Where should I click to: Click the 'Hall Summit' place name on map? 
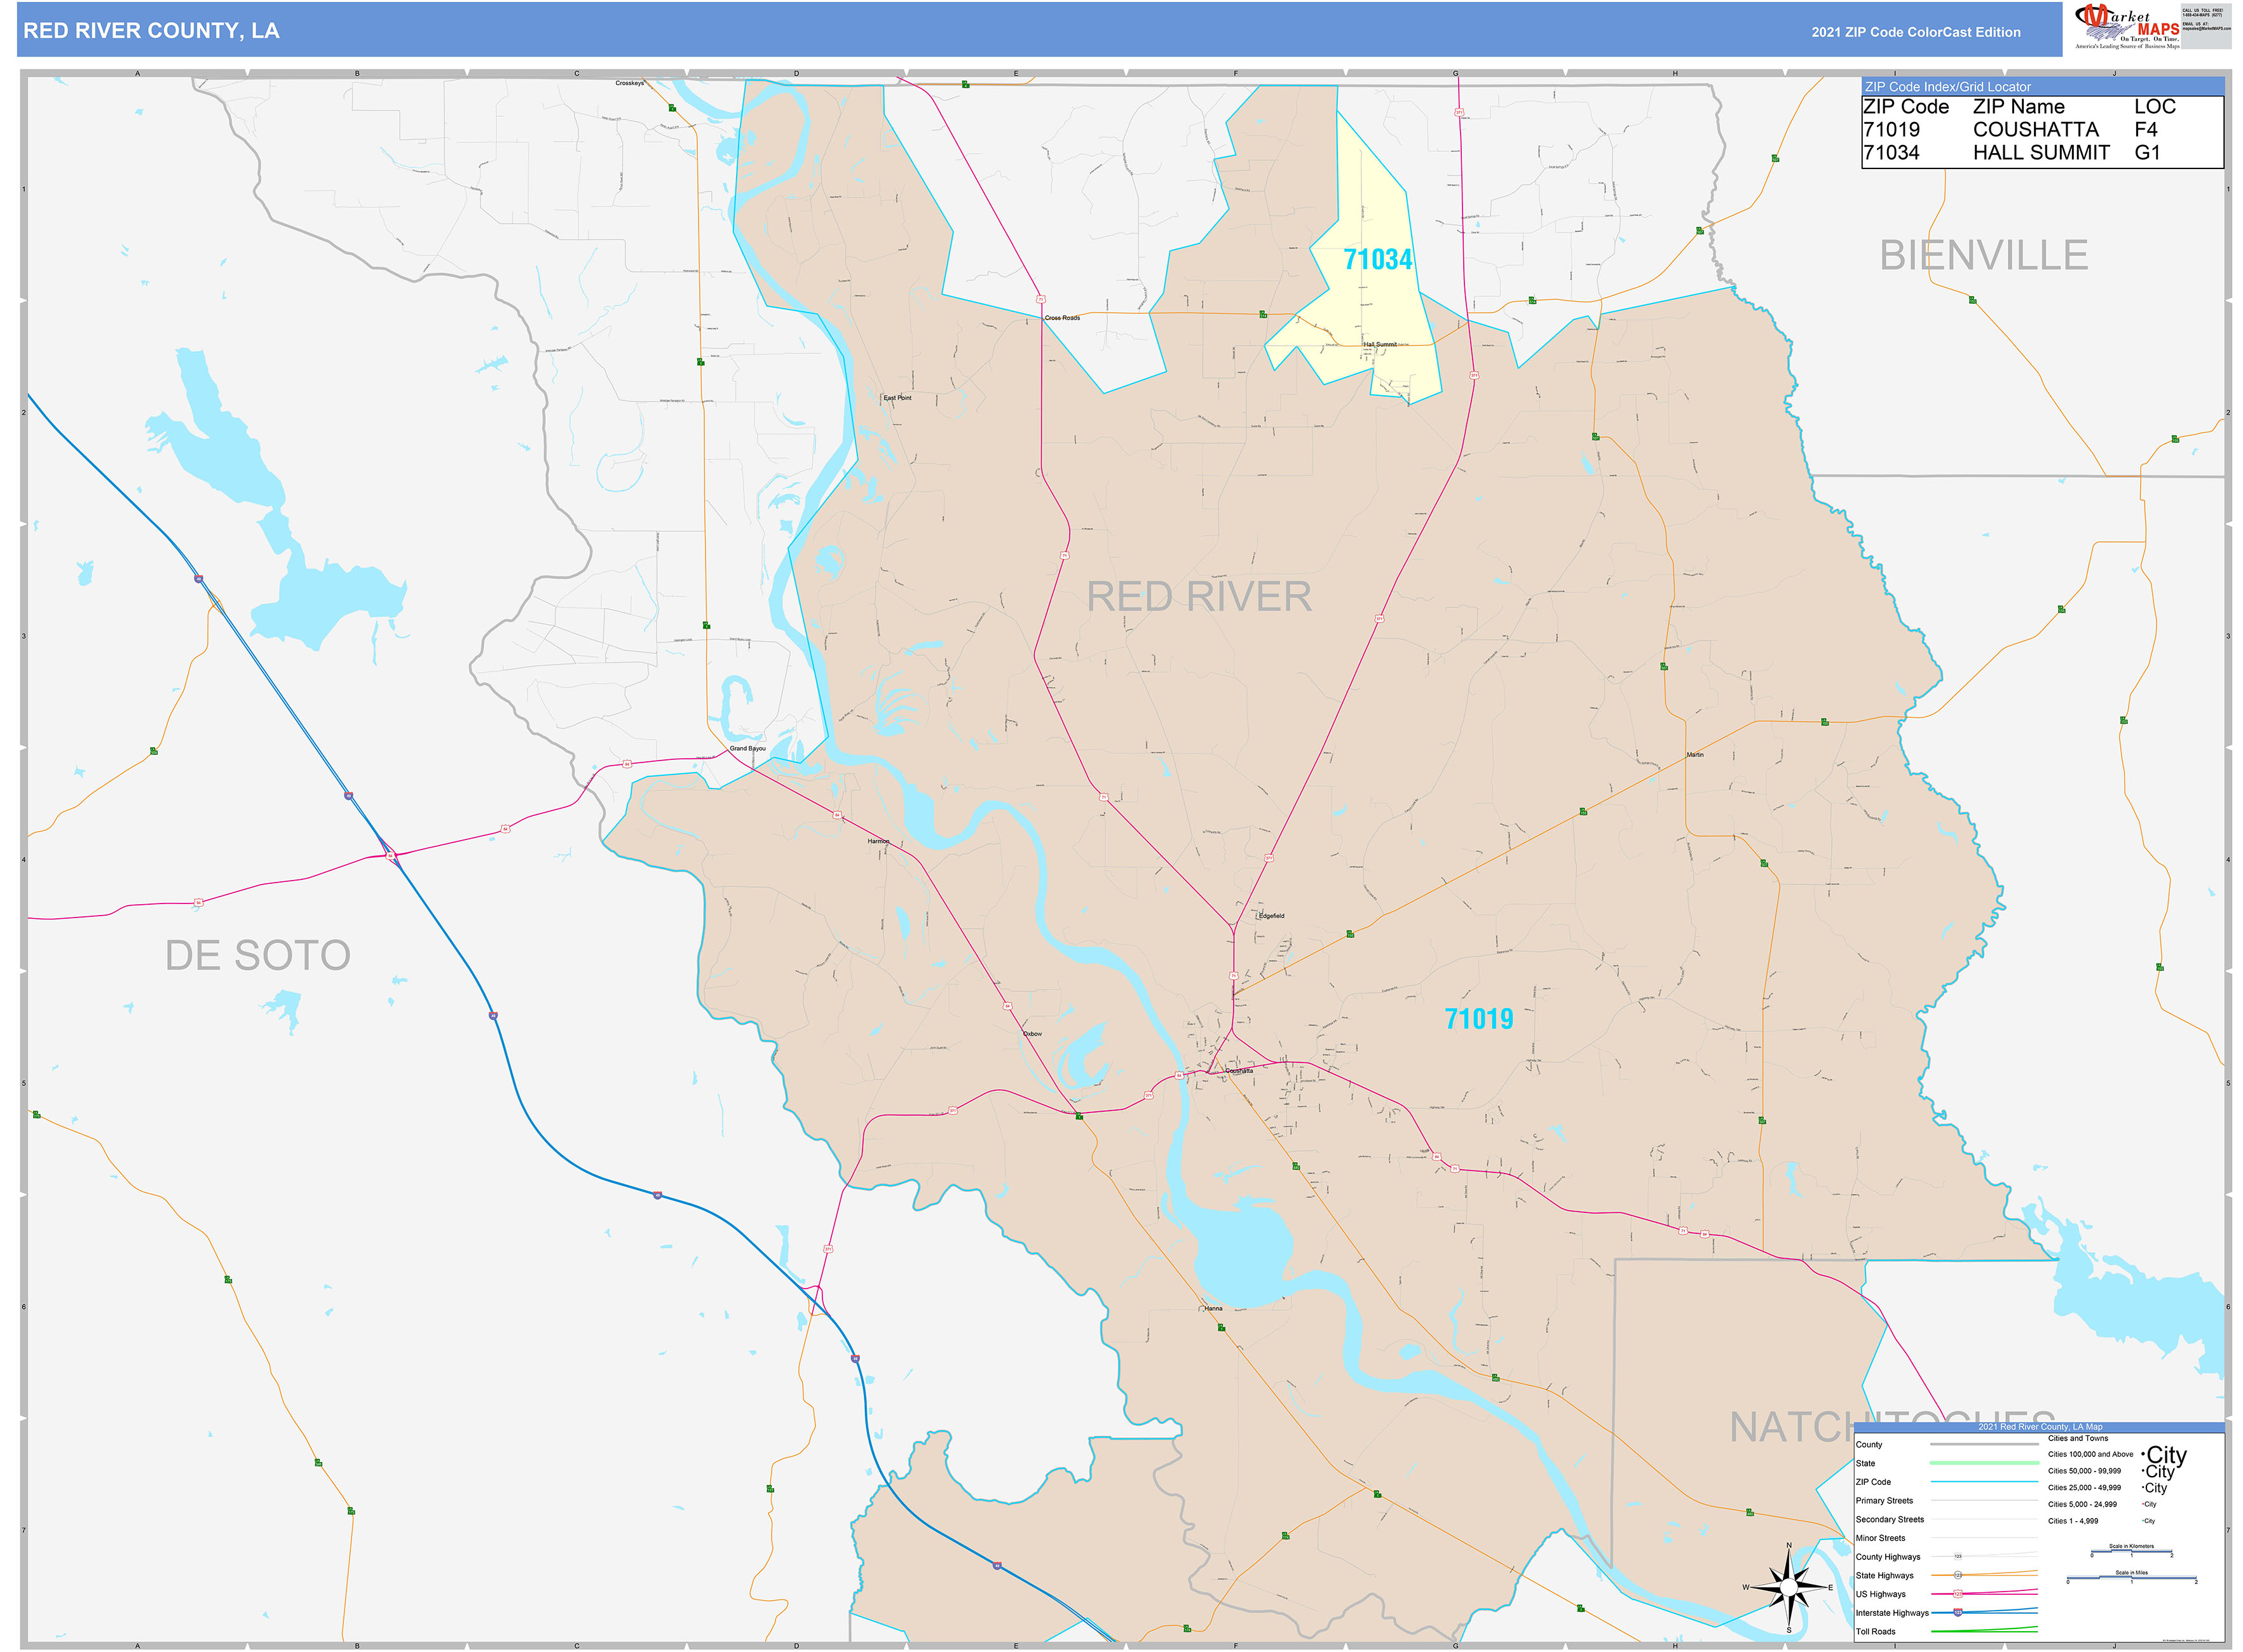pos(1380,344)
